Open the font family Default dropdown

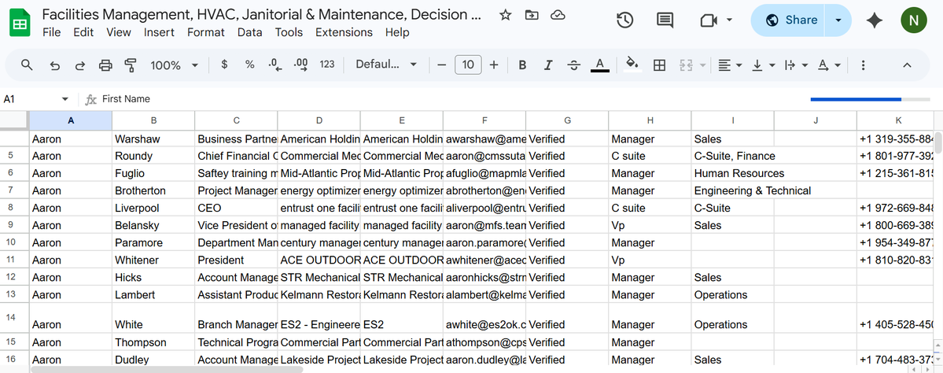(386, 65)
